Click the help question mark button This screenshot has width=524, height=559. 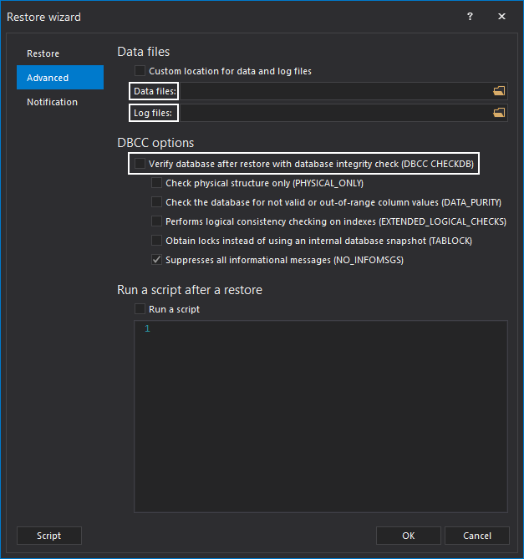(x=470, y=17)
